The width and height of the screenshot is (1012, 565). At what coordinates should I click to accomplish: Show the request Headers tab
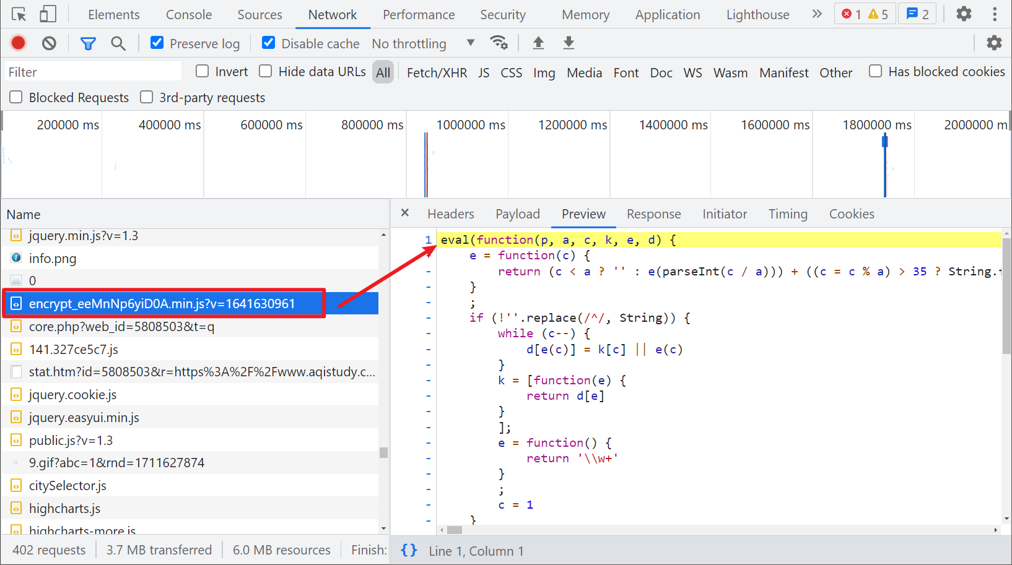click(x=451, y=214)
